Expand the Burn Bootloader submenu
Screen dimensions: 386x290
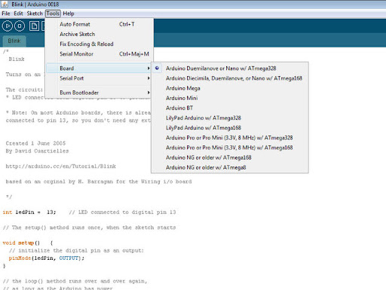[99, 93]
